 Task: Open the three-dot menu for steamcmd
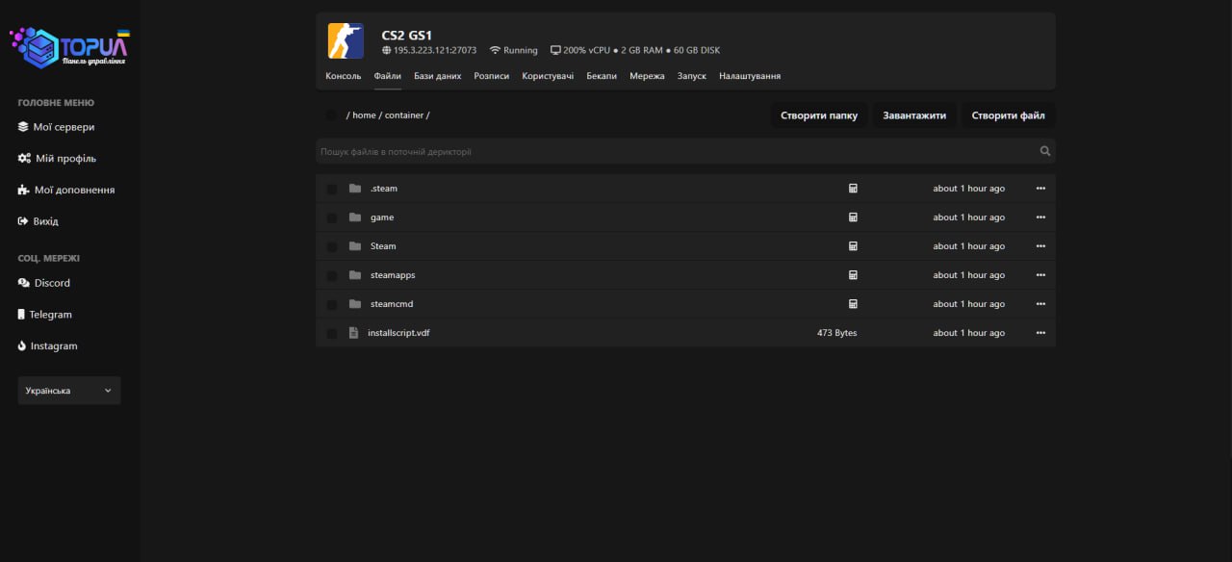(x=1040, y=304)
